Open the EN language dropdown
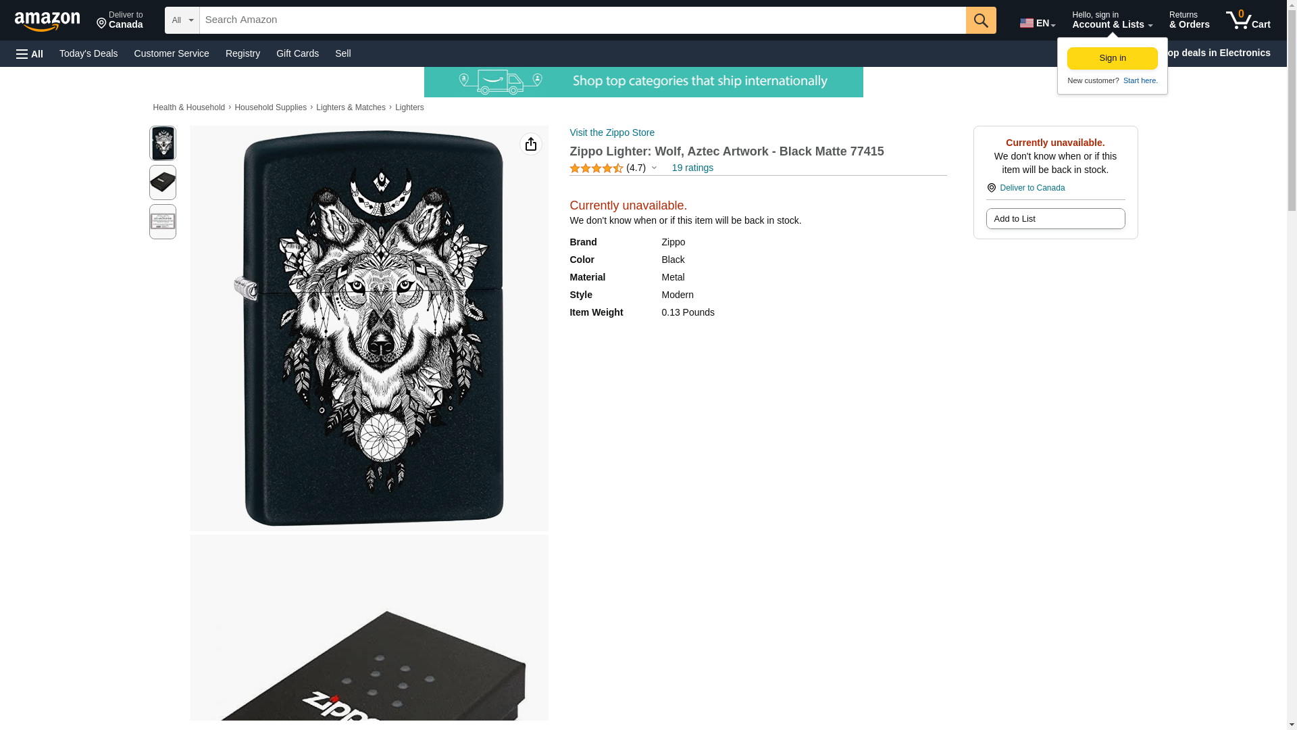Image resolution: width=1297 pixels, height=730 pixels. pyautogui.click(x=1038, y=22)
